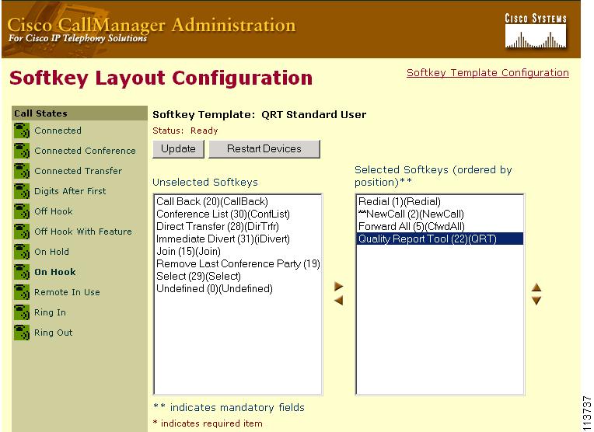Click the Cisco Systems logo
This screenshot has width=594, height=432.
pos(536,31)
